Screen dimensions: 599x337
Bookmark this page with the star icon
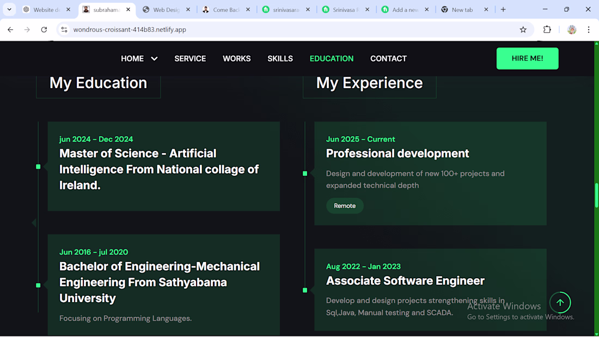523,29
